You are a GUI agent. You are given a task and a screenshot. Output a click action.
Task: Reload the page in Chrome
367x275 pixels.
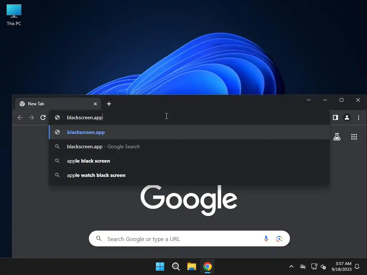click(x=43, y=117)
